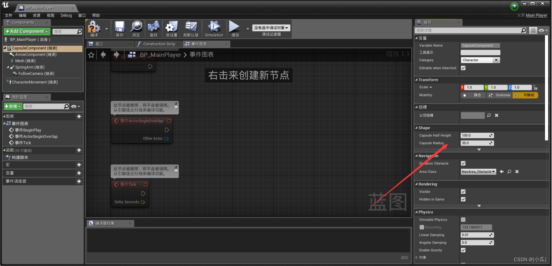Set Mobility to Stationary
The image size is (552, 266).
pos(499,95)
